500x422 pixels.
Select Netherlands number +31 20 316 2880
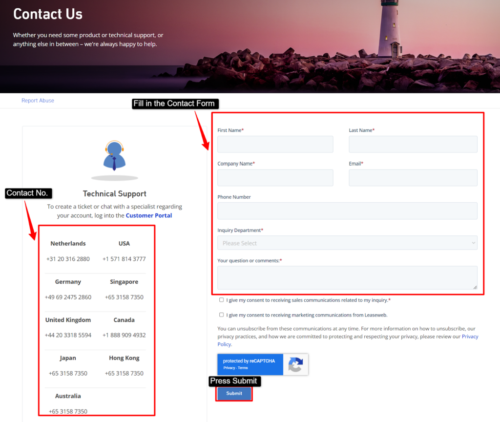coord(68,259)
